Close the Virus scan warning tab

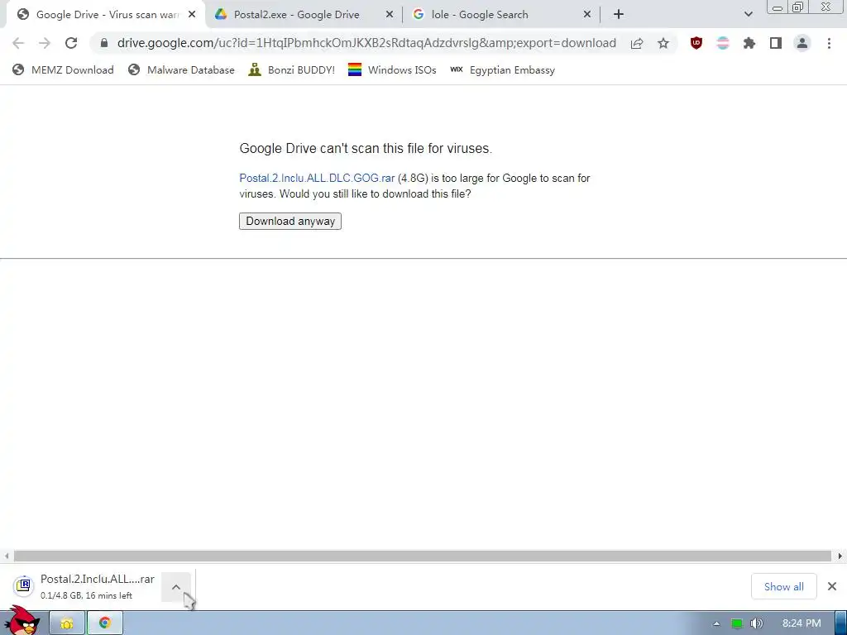(x=192, y=15)
